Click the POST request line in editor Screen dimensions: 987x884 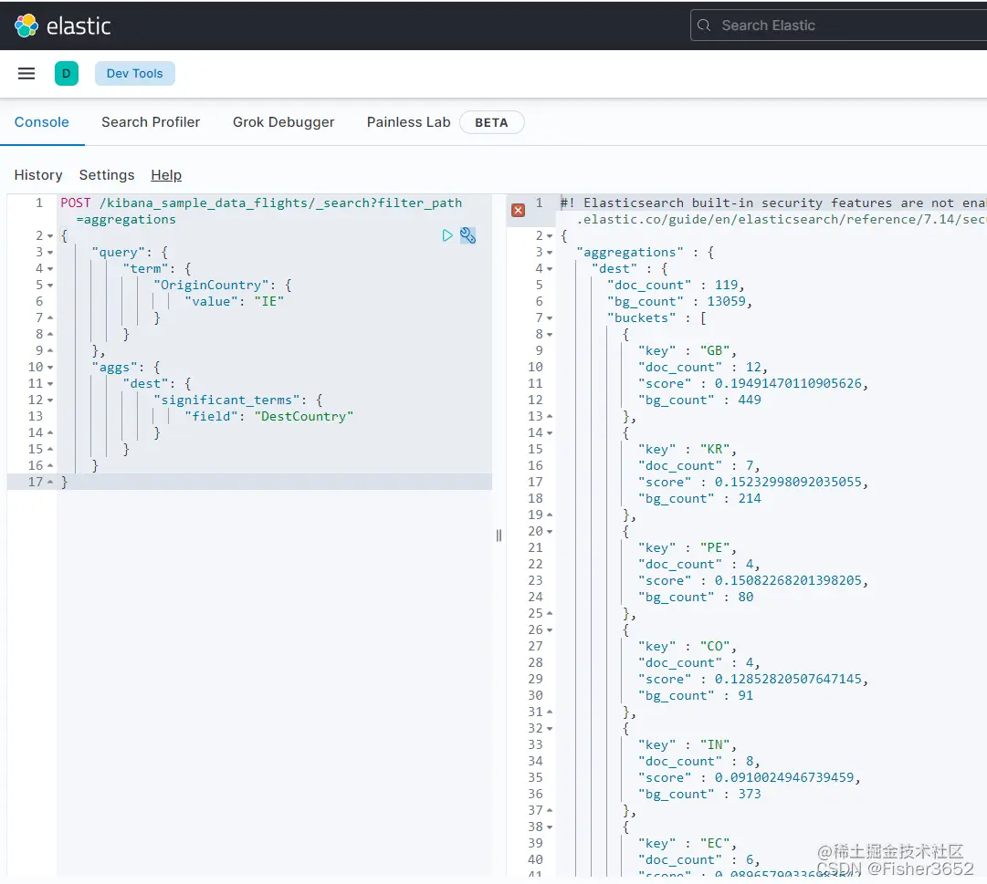261,211
